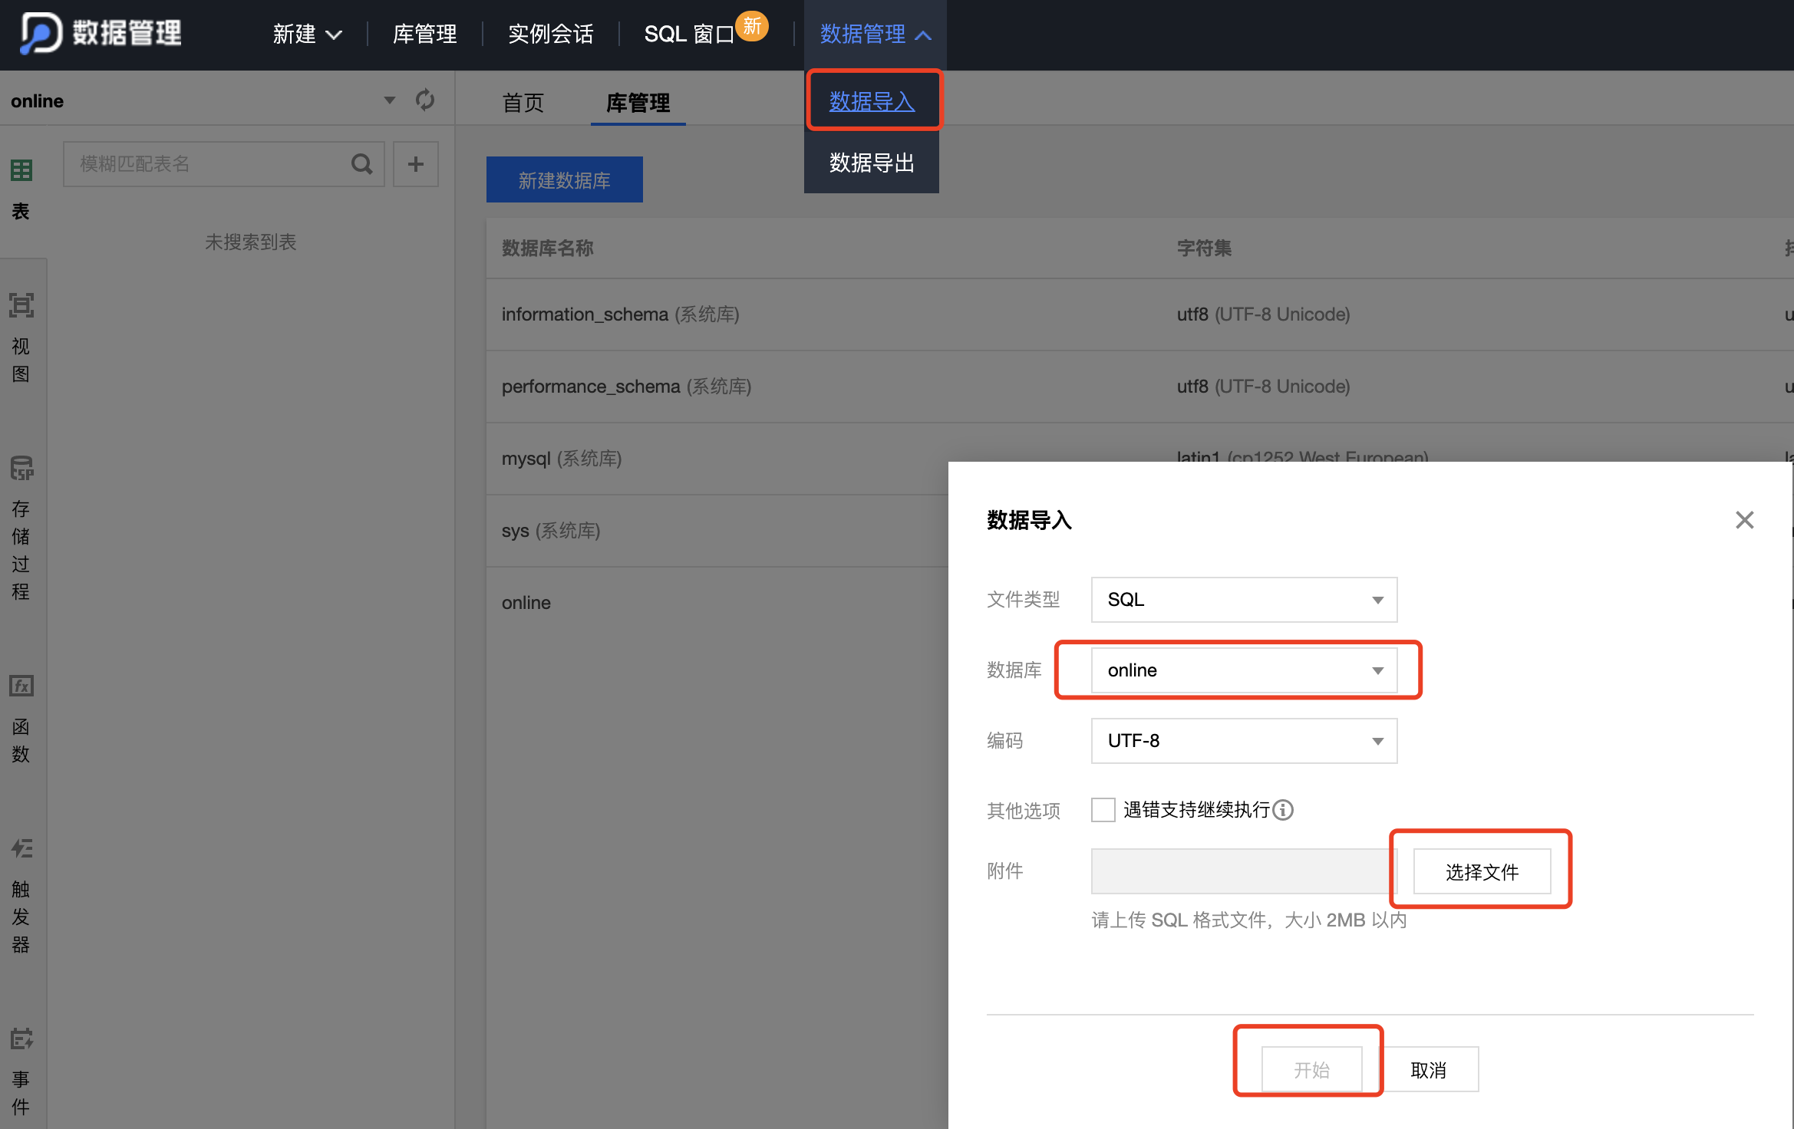Enable the 遇错支持继续执行 checkbox
This screenshot has height=1129, width=1794.
click(x=1103, y=810)
